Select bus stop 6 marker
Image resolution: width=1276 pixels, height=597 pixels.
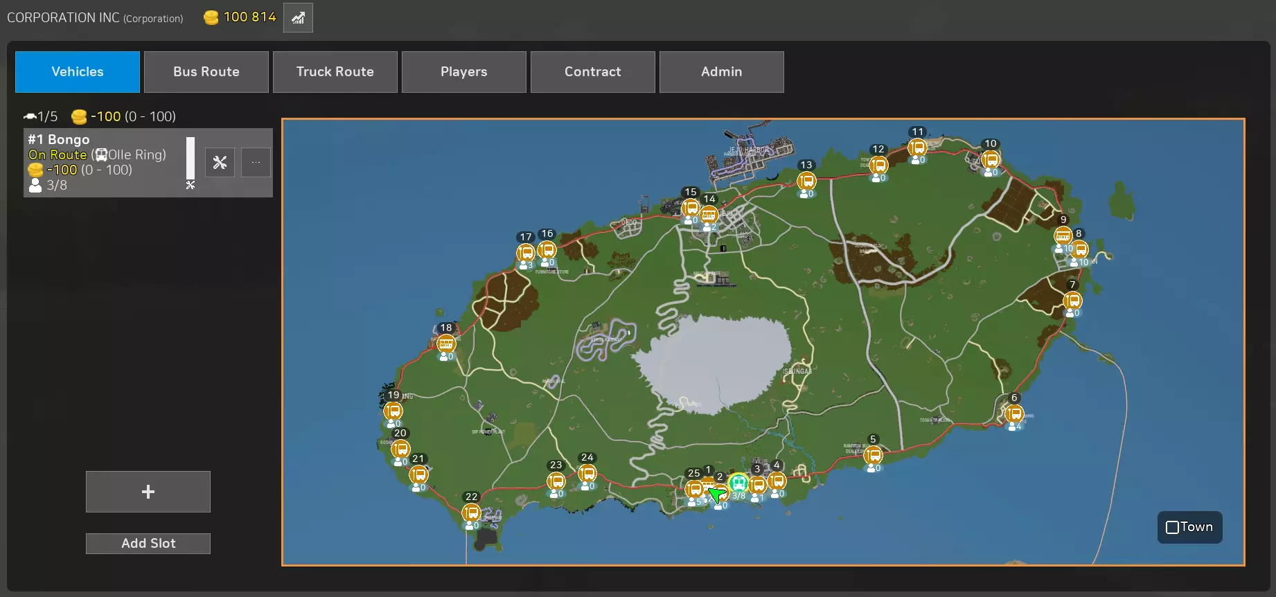click(1014, 413)
